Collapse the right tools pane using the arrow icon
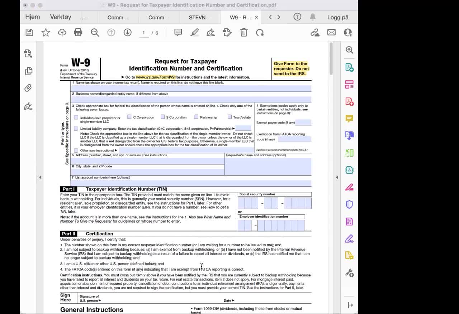The width and height of the screenshot is (459, 314). click(350, 305)
